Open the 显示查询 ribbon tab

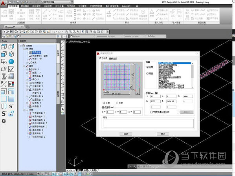25,6
